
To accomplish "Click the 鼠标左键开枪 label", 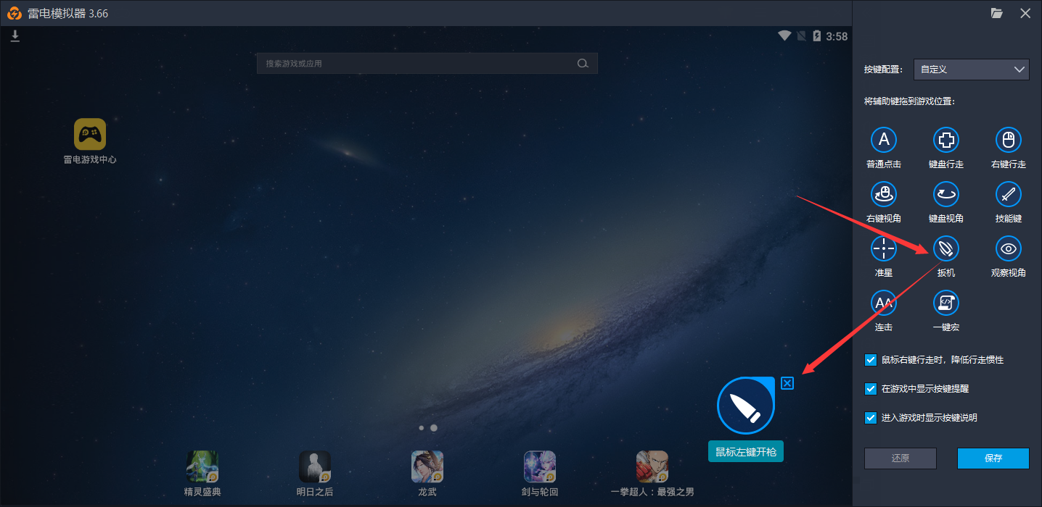I will [746, 452].
